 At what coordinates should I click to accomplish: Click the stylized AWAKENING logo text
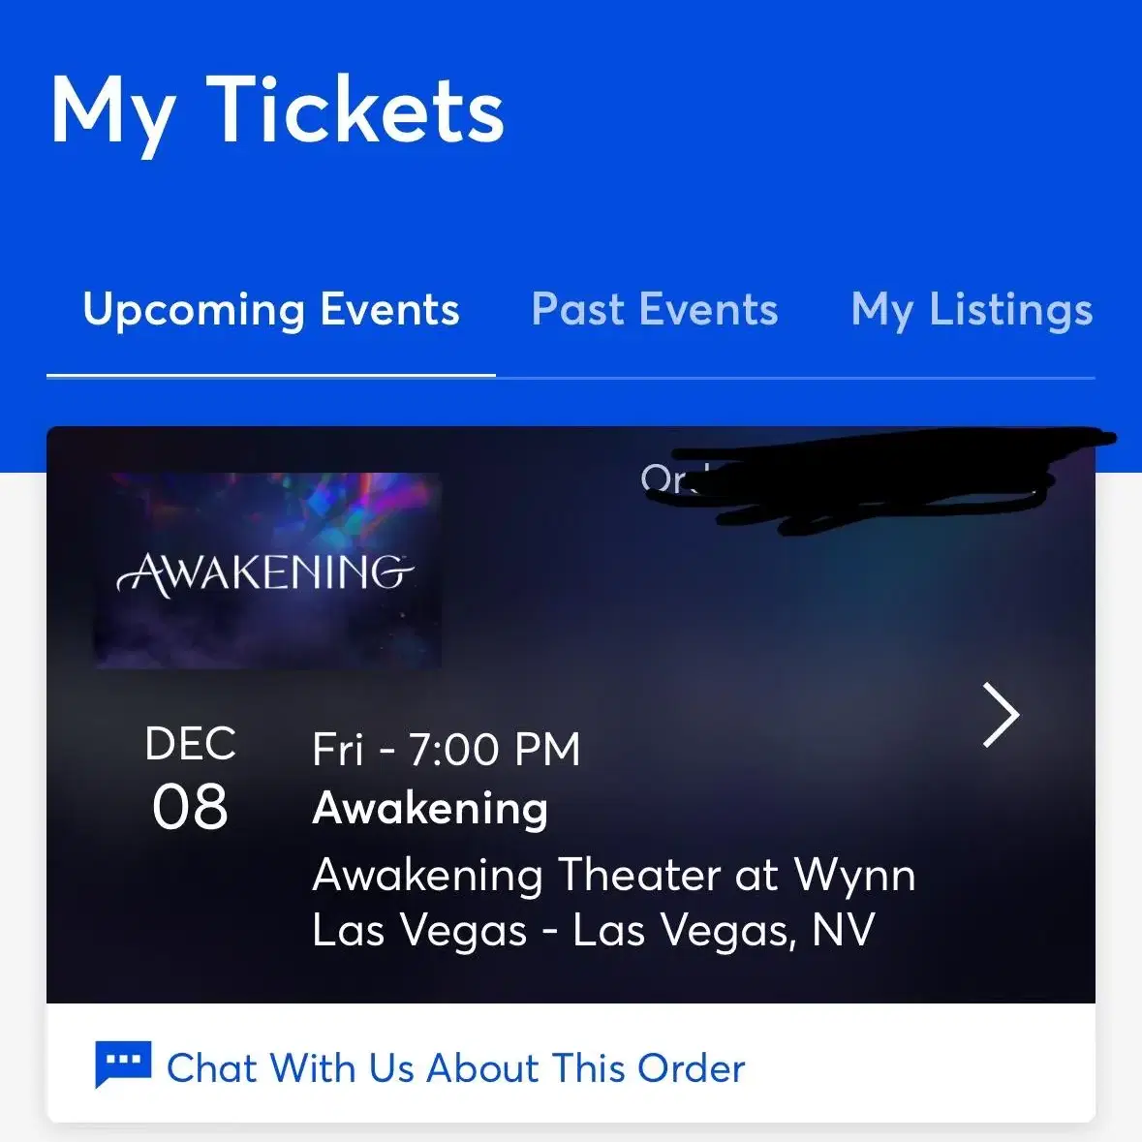click(265, 574)
